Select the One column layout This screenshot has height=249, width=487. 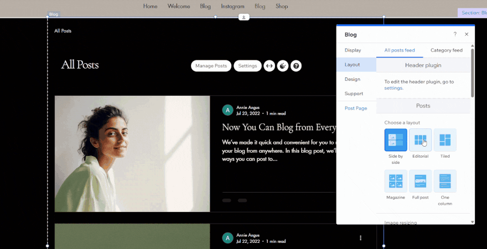(x=445, y=181)
